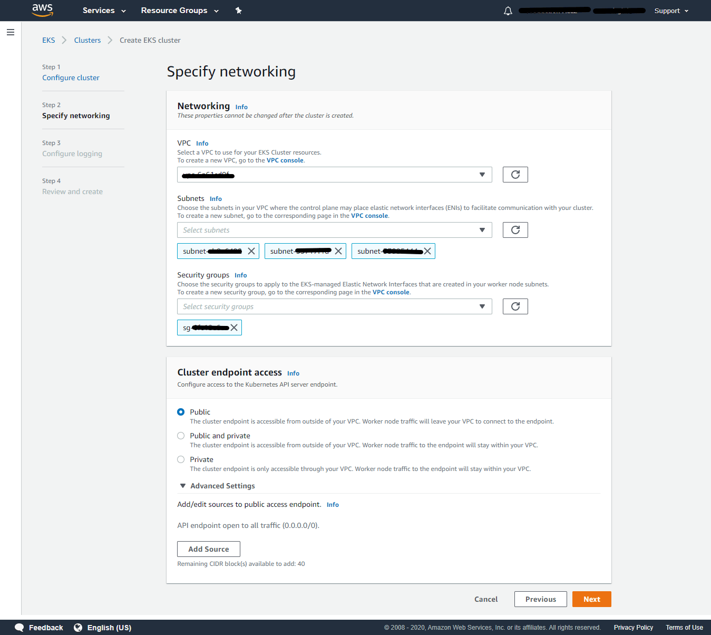The width and height of the screenshot is (711, 635).
Task: Click the Create EKS cluster breadcrumb text
Action: [x=150, y=40]
